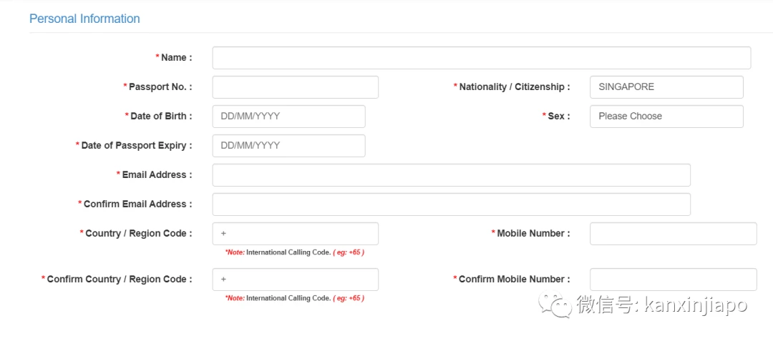
Task: Open the Sex 'Please Choose' dropdown
Action: tap(666, 116)
